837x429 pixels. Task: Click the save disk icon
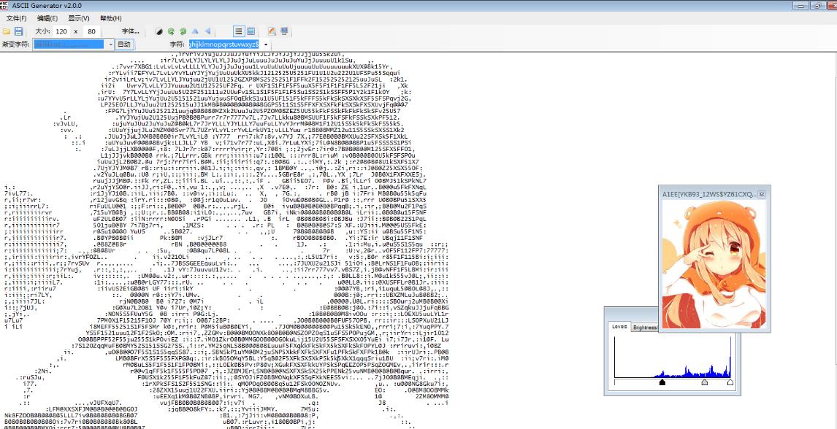[19, 32]
